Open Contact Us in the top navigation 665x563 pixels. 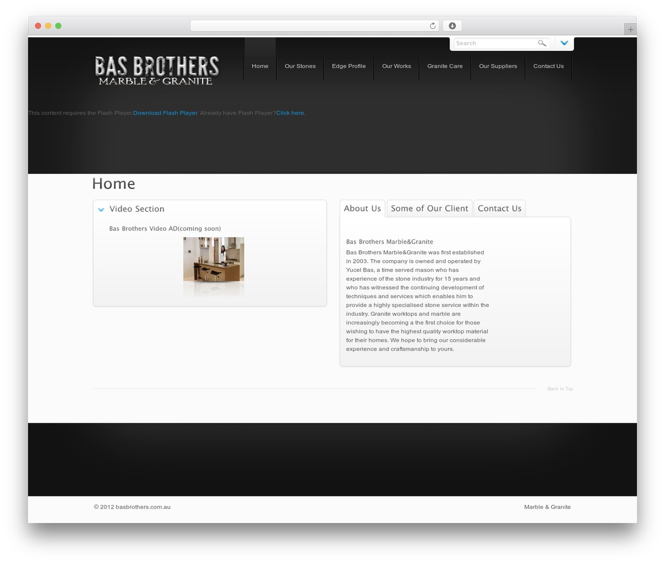(x=548, y=66)
